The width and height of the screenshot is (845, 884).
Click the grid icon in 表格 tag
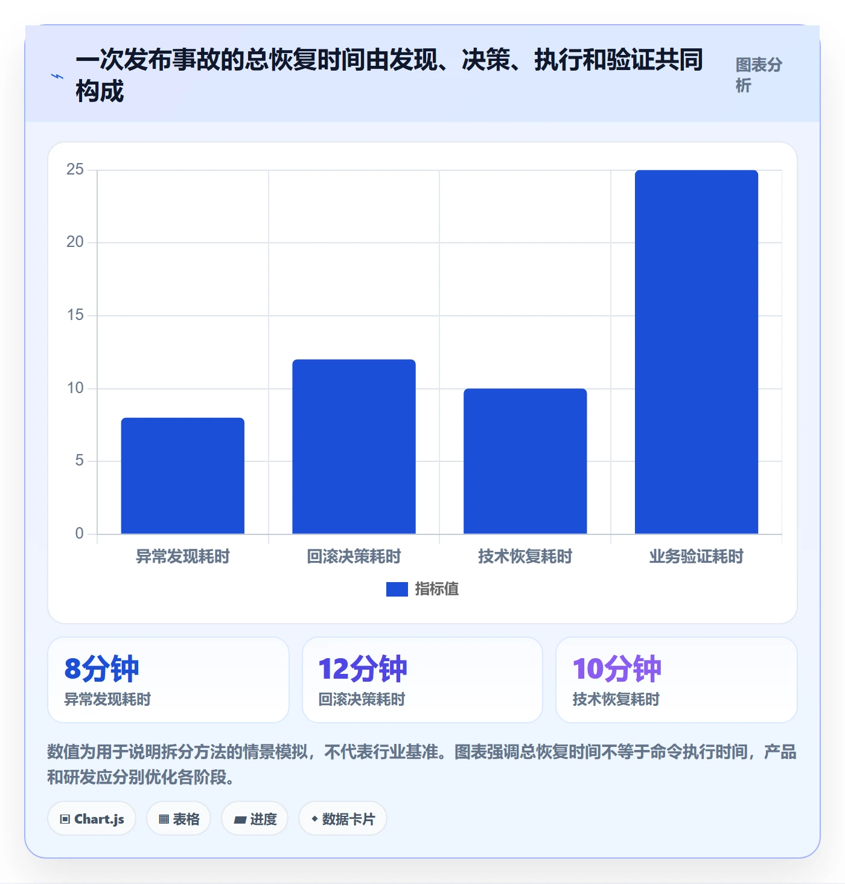coord(164,819)
